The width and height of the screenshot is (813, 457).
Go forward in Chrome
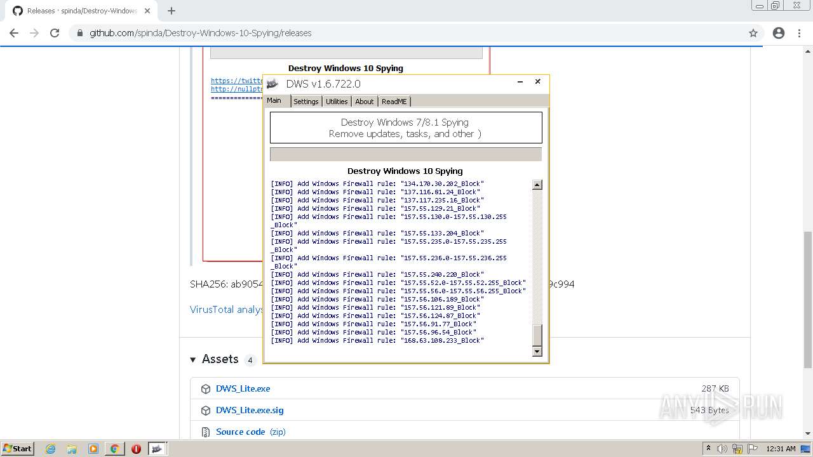click(34, 33)
